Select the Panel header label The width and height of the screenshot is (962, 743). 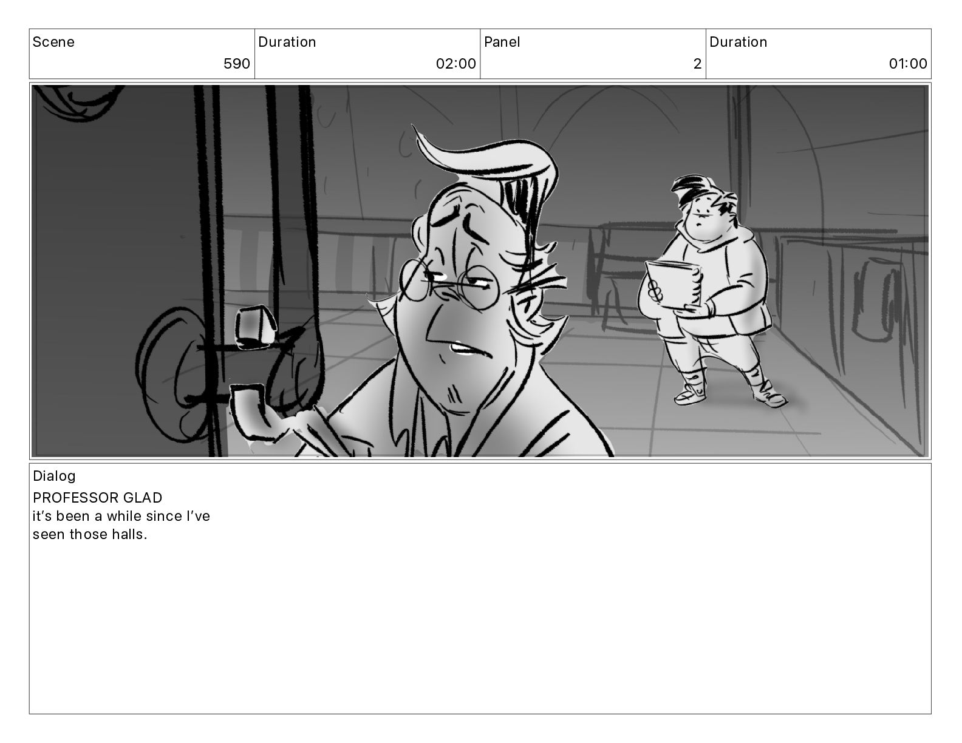502,42
